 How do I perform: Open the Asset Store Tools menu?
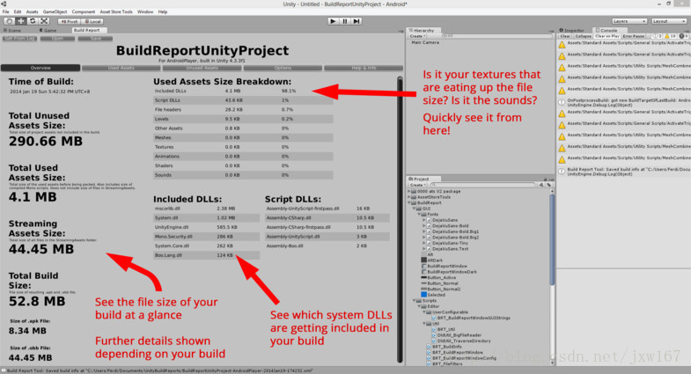(116, 12)
